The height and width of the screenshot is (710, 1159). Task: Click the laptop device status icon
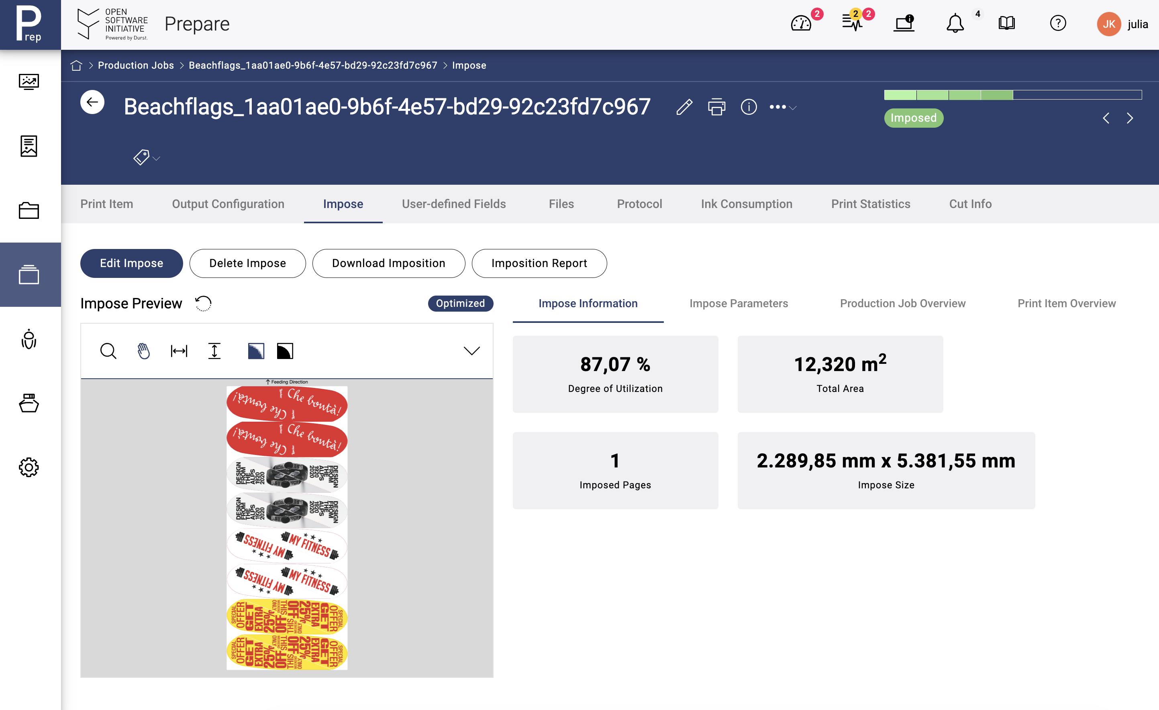point(904,24)
